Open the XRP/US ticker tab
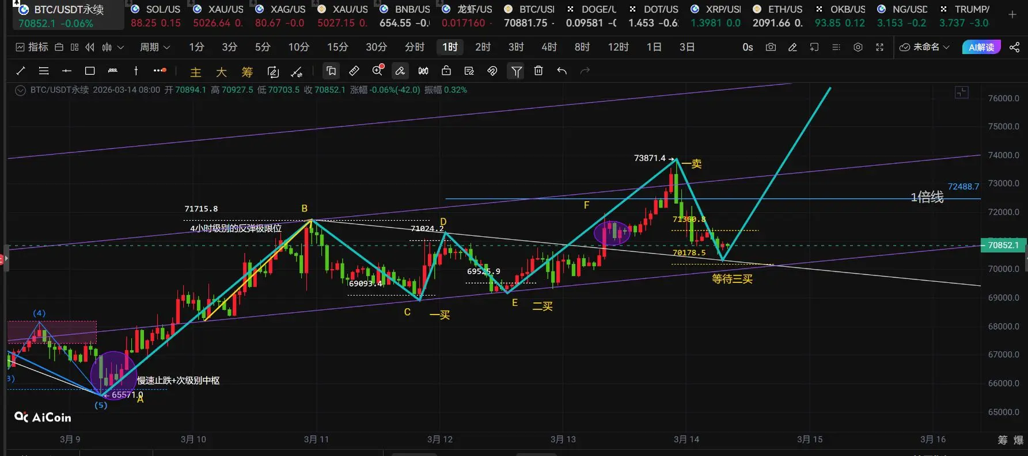 click(715, 16)
